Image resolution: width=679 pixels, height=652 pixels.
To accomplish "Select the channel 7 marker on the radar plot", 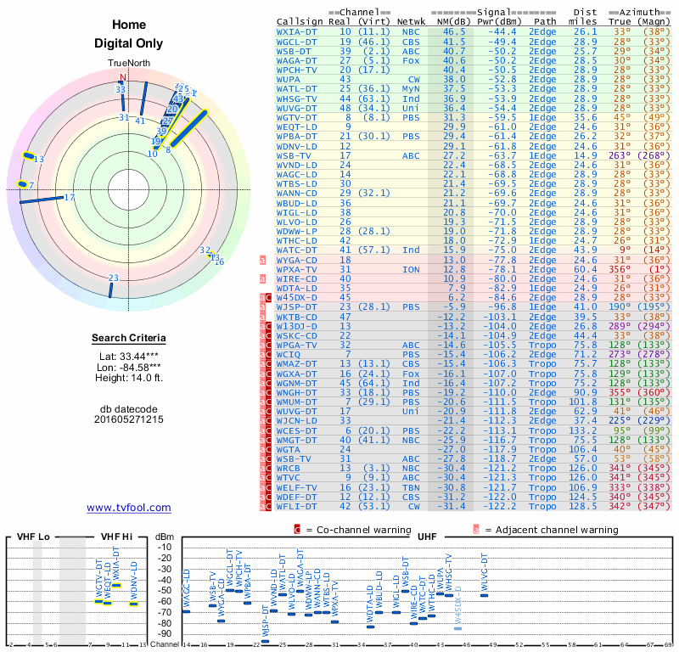I will (25, 184).
